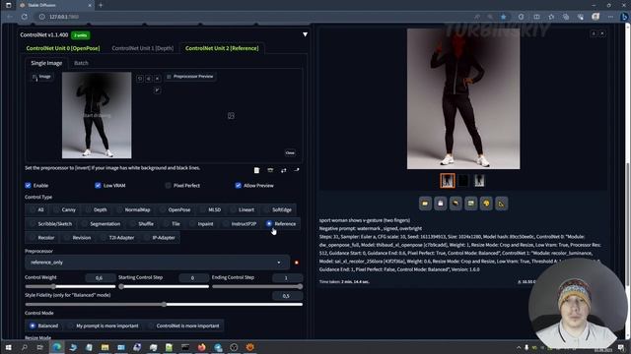Adjust the Ending Control Step slider
This screenshot has width=631, height=354.
(x=257, y=286)
